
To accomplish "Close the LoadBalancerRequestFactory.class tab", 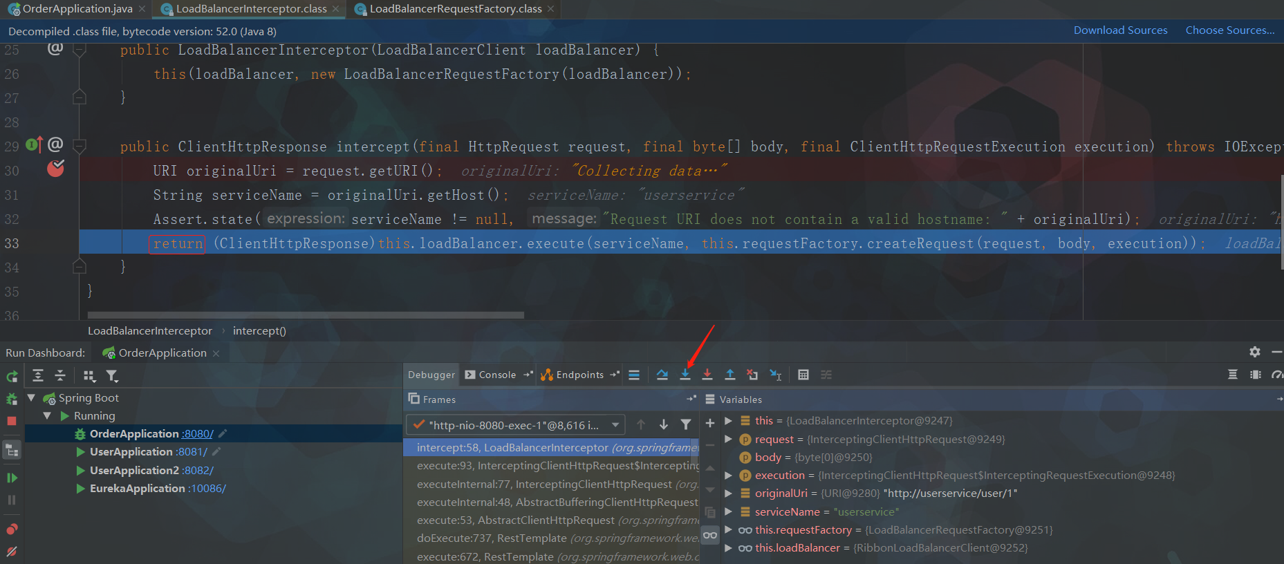I will 550,9.
